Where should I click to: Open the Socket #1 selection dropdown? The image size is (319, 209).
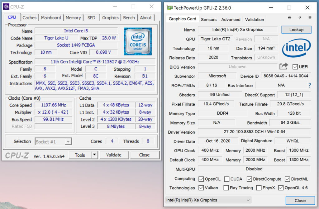tap(53, 142)
